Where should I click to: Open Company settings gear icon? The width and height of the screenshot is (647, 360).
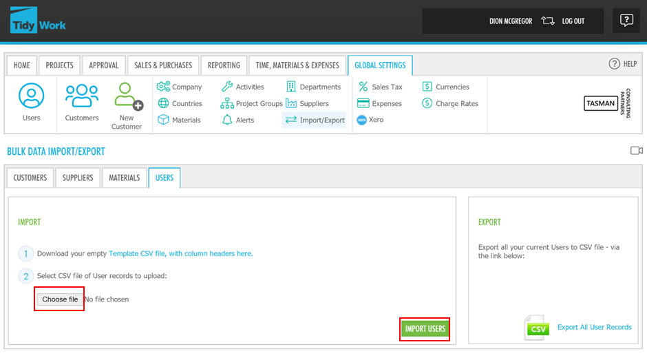[x=163, y=87]
